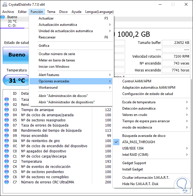Screen dimensions: 193x196
Task: Open the Ayuda menu
Action: point(76,12)
